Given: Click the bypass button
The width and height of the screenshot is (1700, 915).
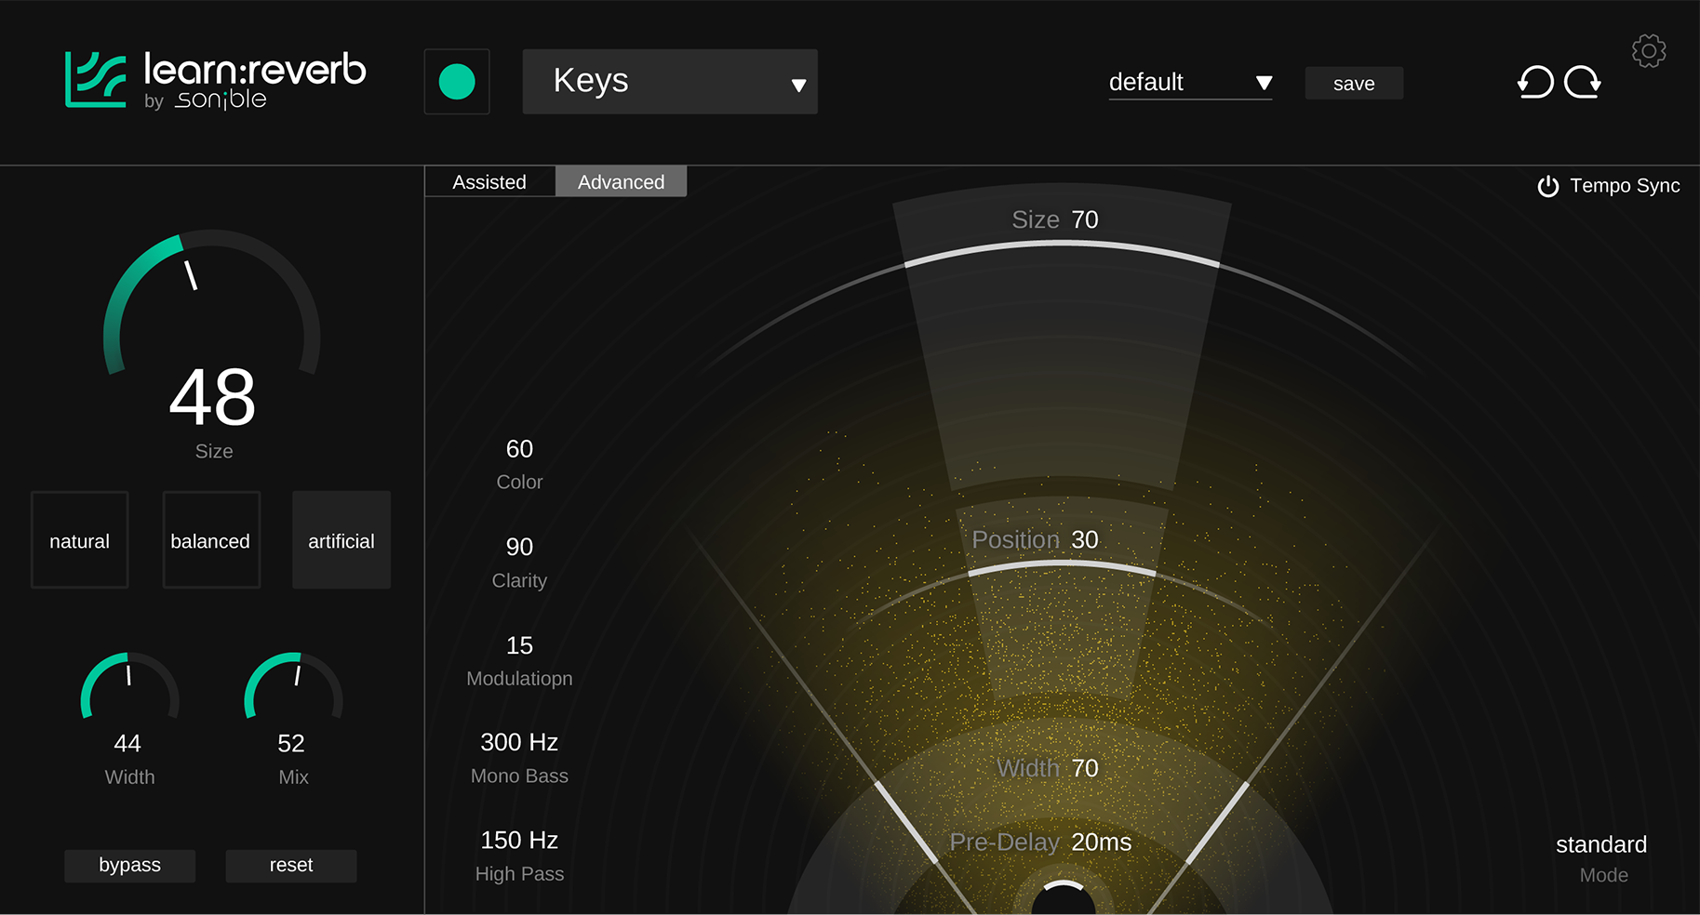Looking at the screenshot, I should pos(129,865).
